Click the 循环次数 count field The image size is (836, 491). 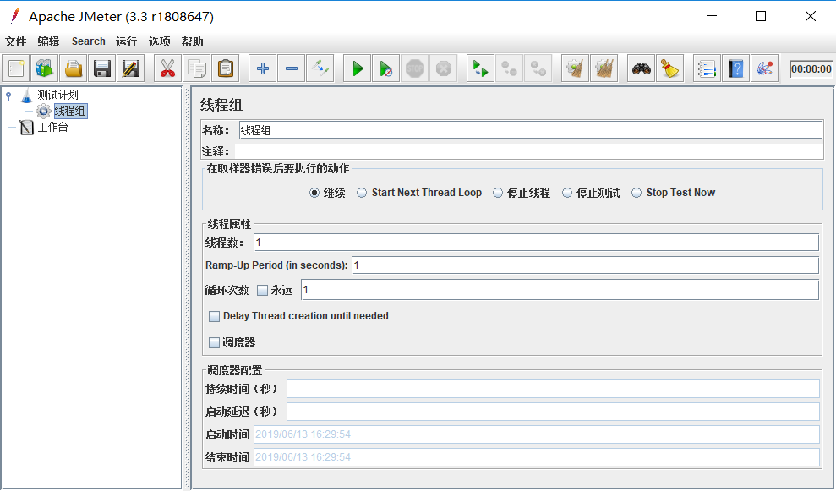560,290
